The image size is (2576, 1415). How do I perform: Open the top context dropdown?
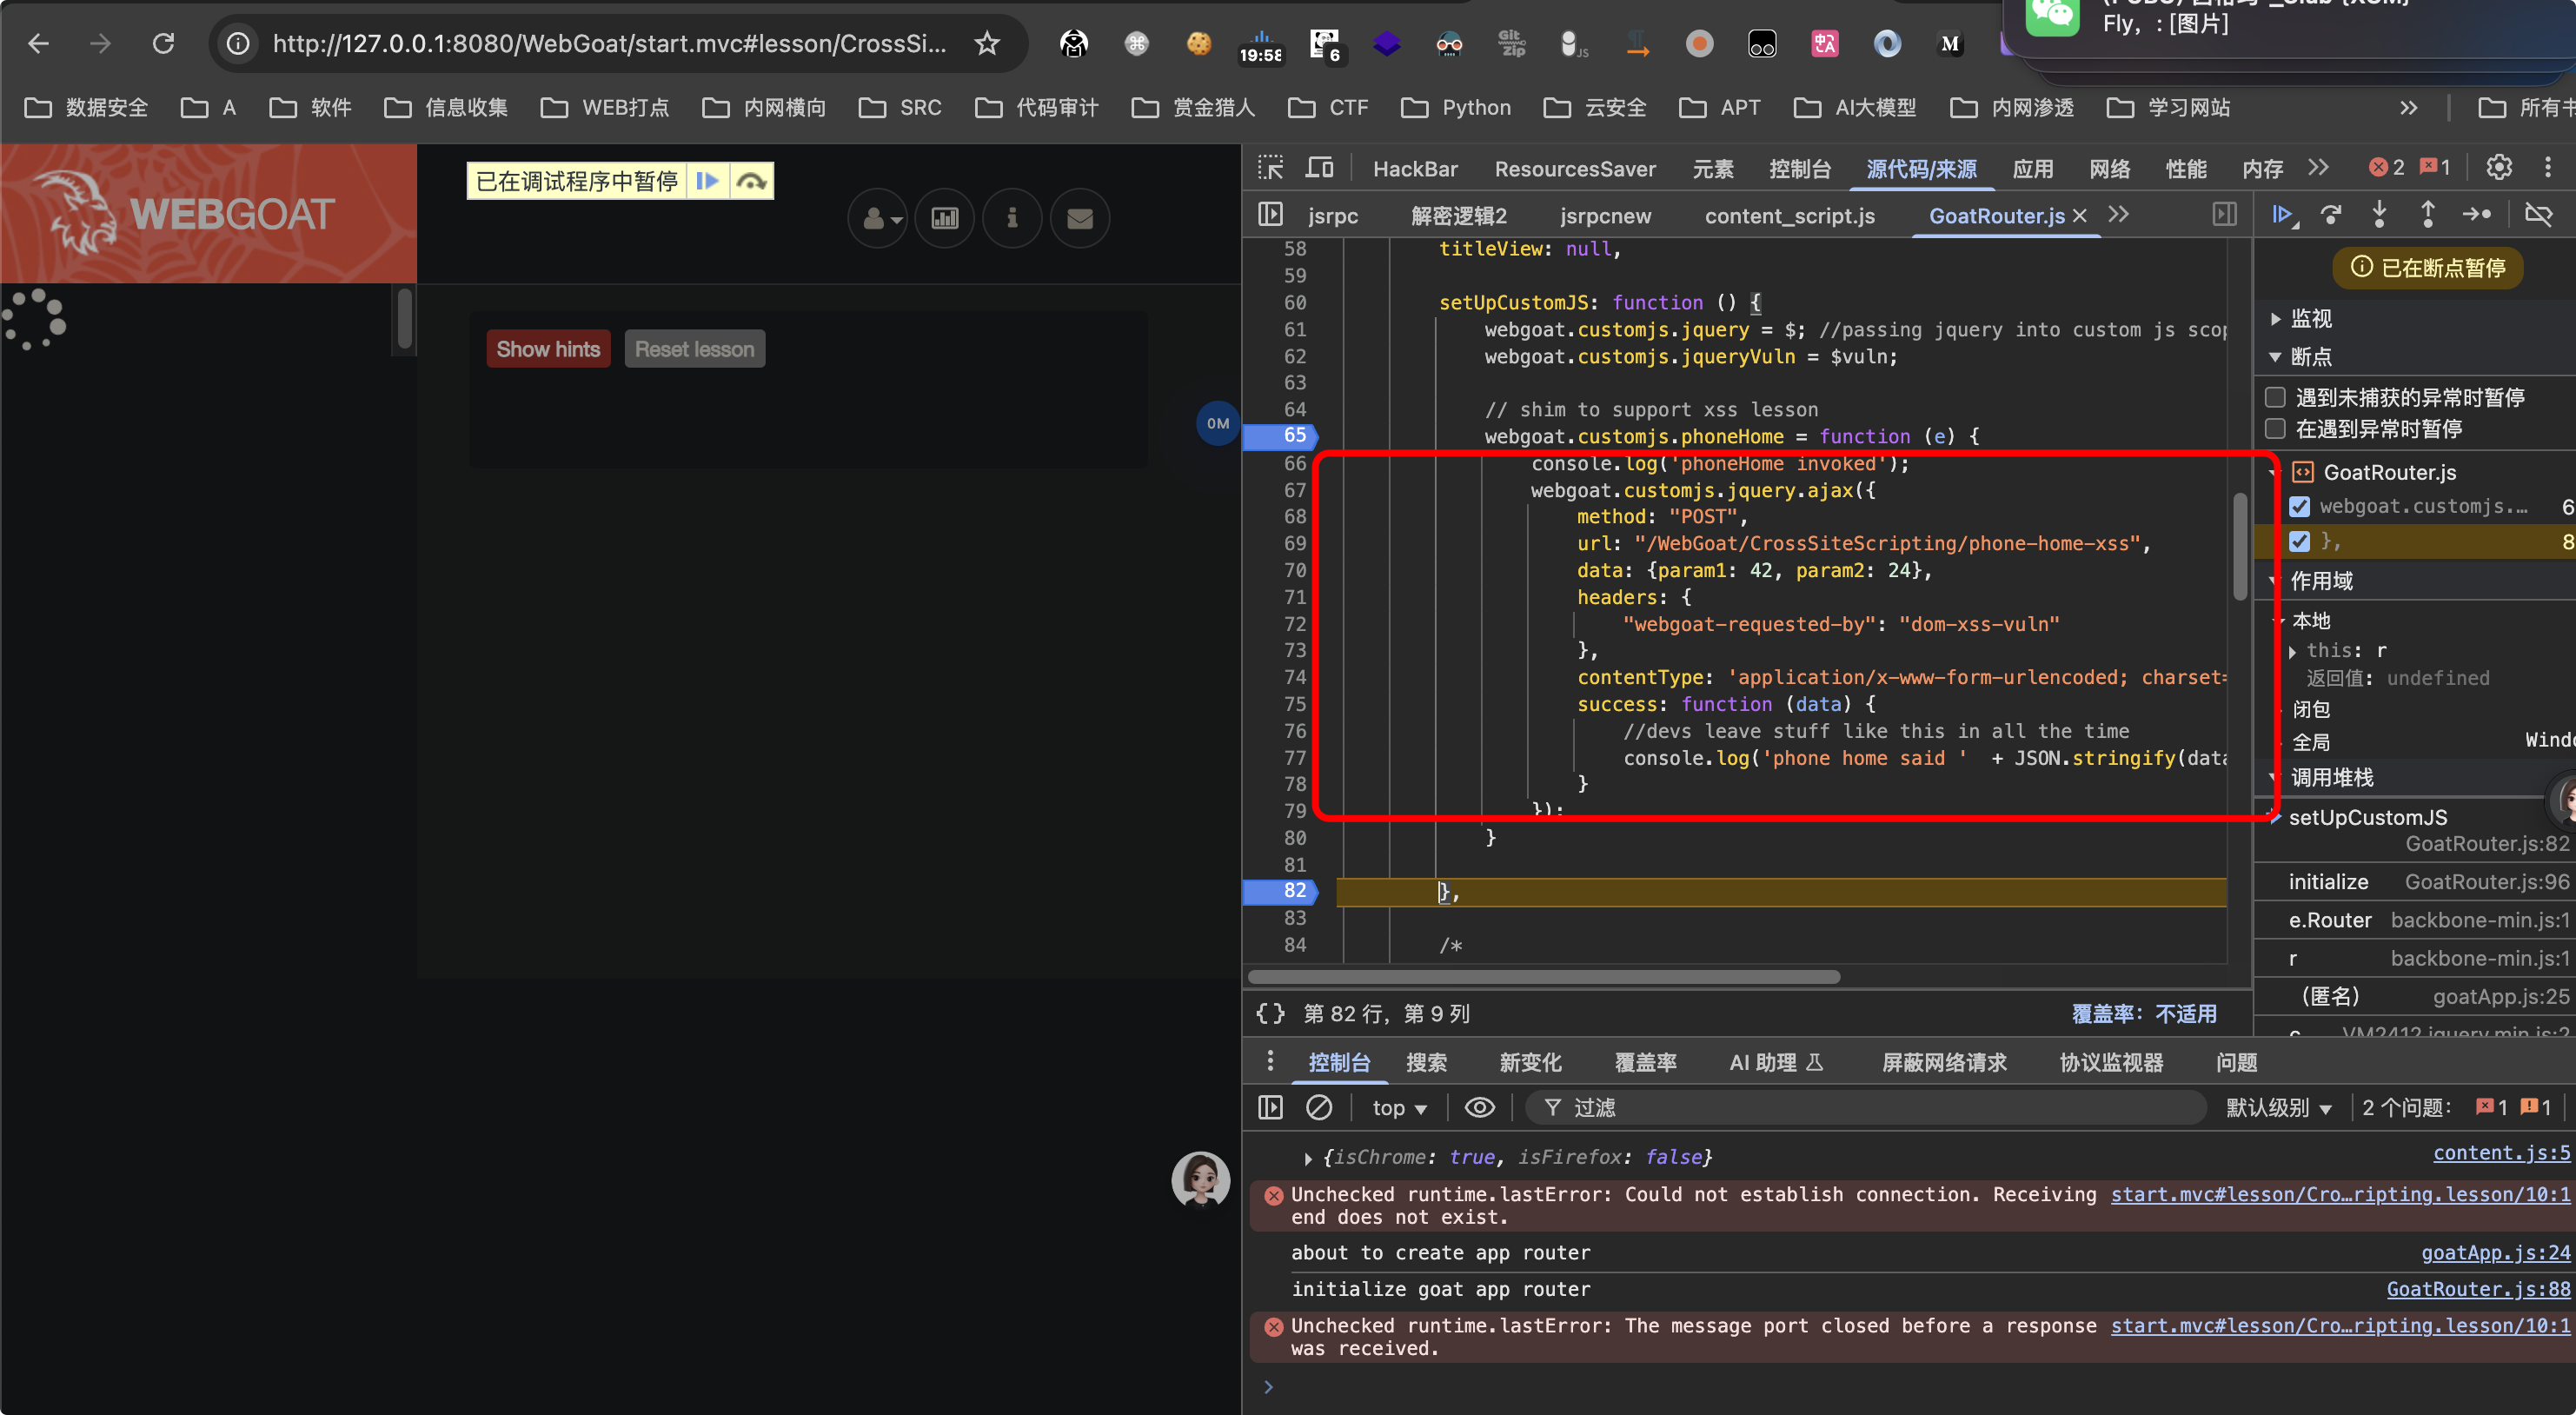[x=1398, y=1107]
